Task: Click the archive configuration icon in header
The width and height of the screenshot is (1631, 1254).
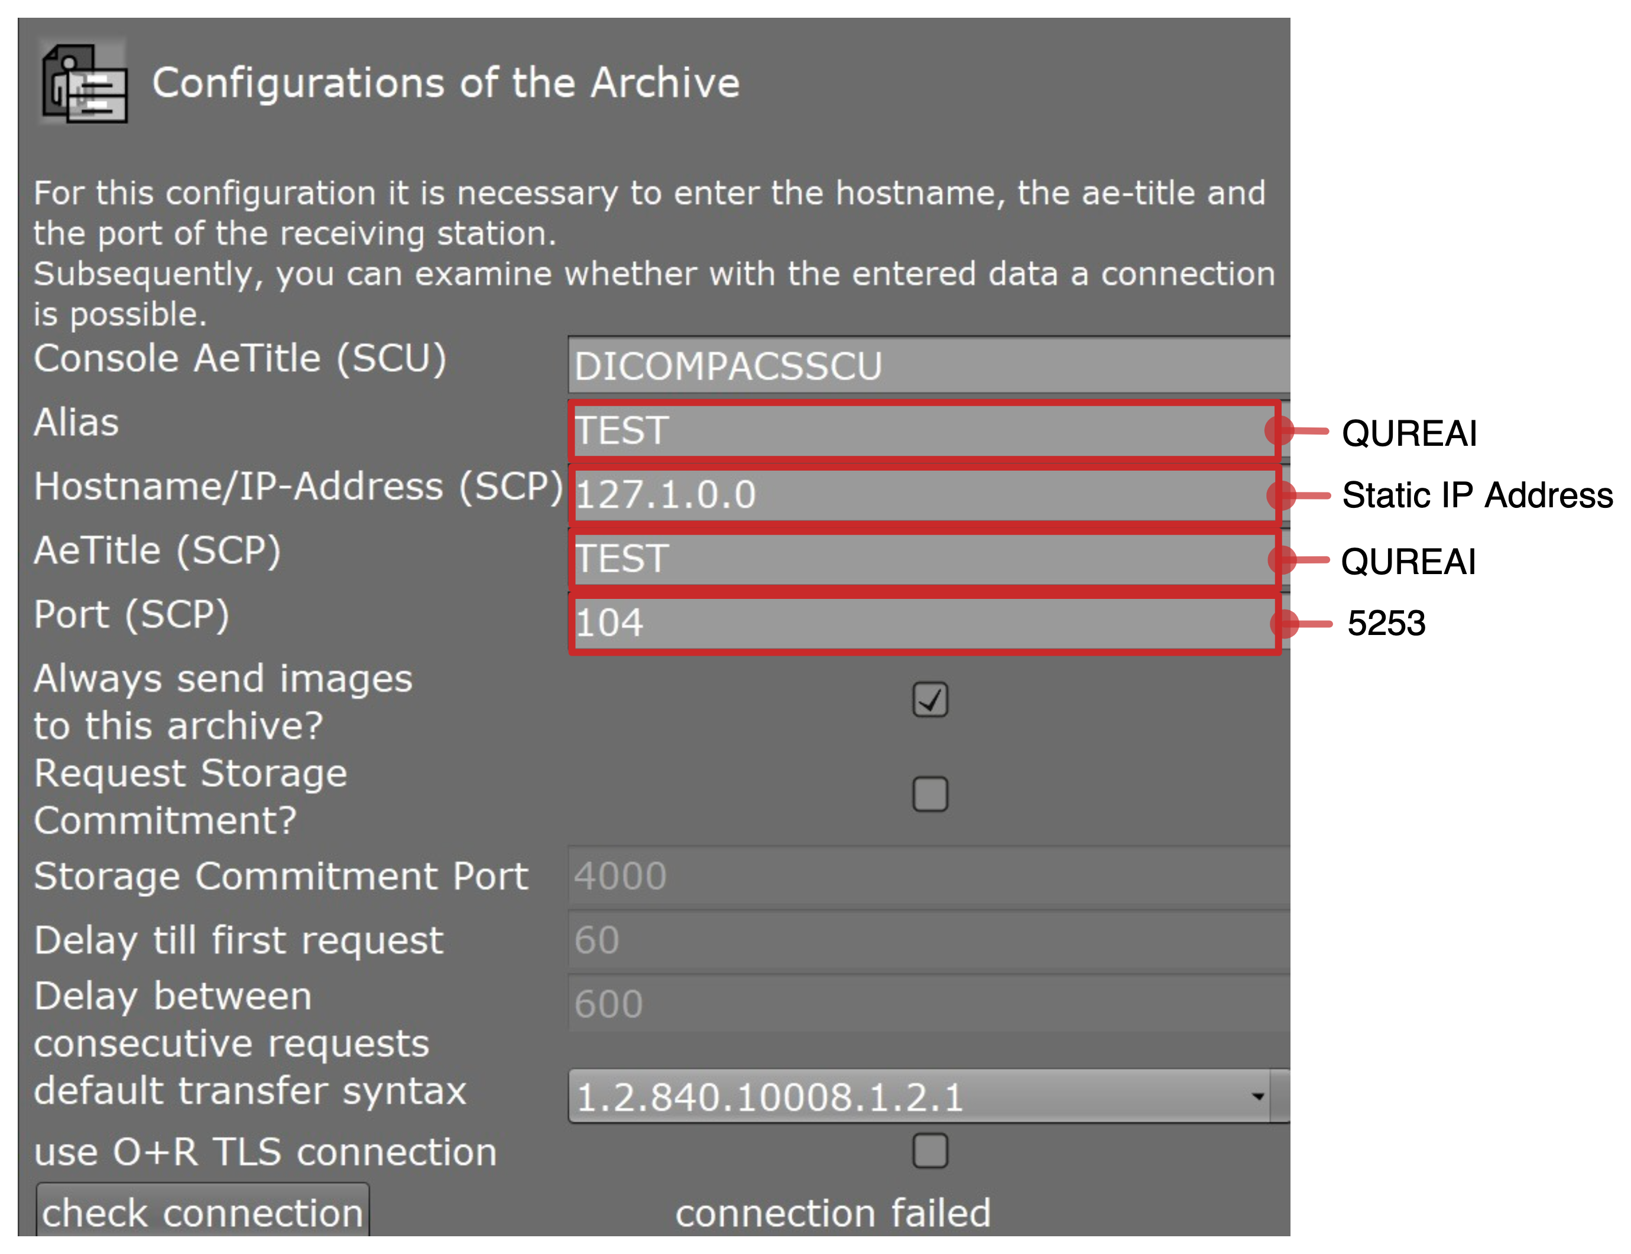Action: point(83,83)
